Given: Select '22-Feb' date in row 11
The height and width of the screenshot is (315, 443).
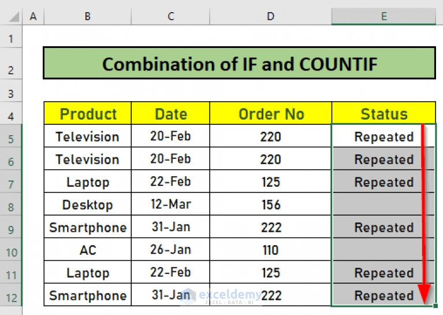Looking at the screenshot, I should [x=170, y=272].
